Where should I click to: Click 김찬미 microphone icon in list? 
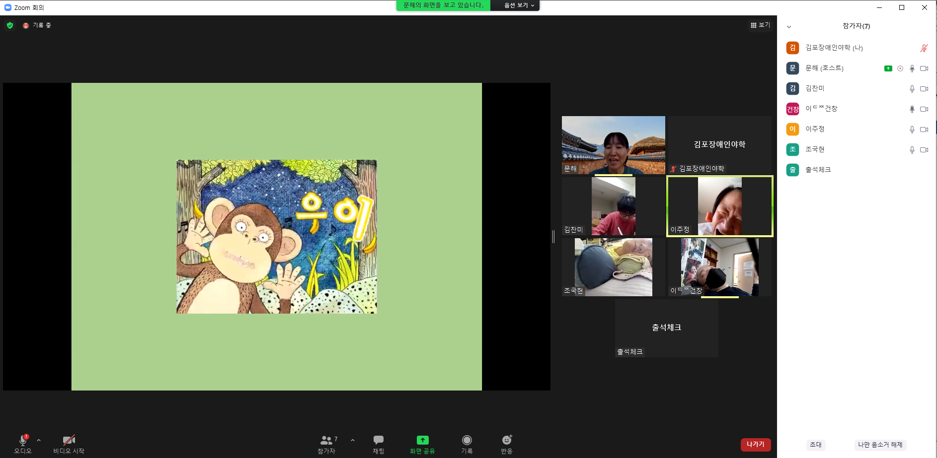[912, 89]
